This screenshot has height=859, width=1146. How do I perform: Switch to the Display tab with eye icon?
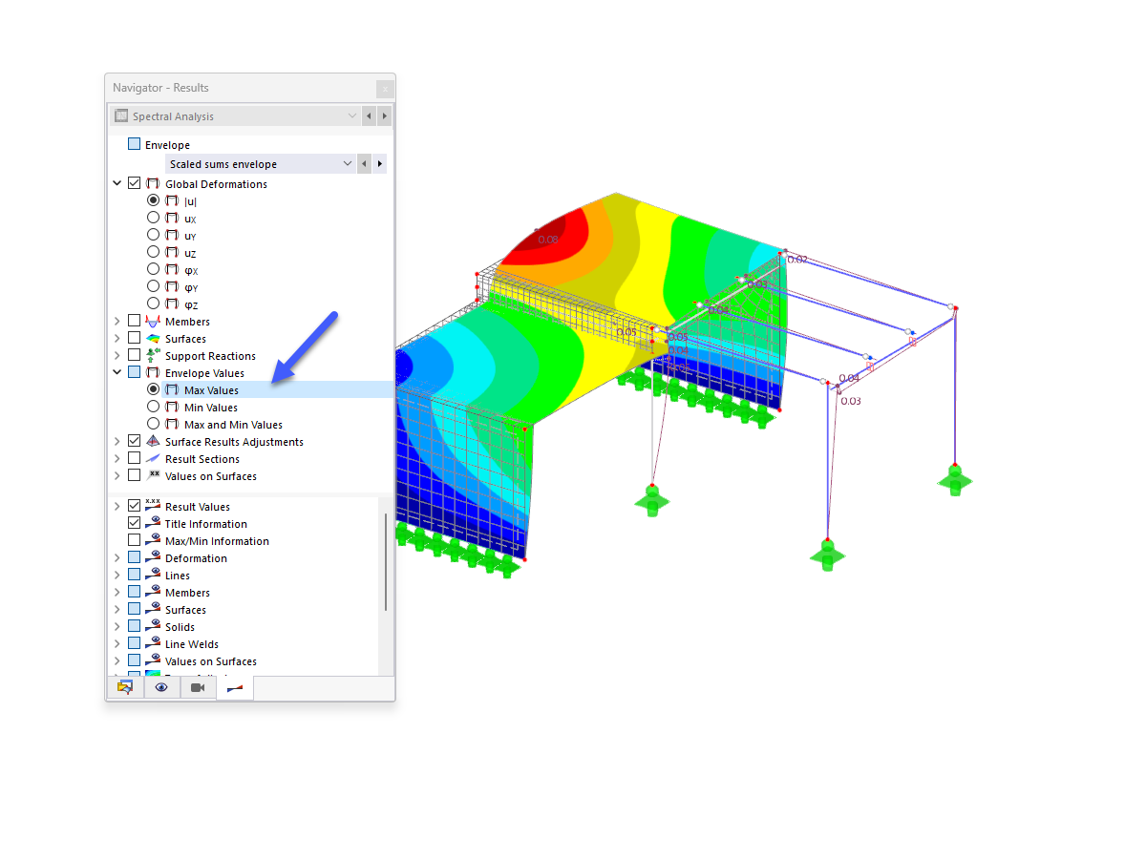(161, 687)
